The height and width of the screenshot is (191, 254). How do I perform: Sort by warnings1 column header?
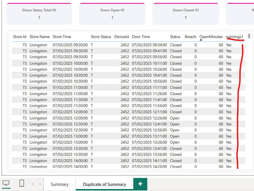click(x=235, y=37)
